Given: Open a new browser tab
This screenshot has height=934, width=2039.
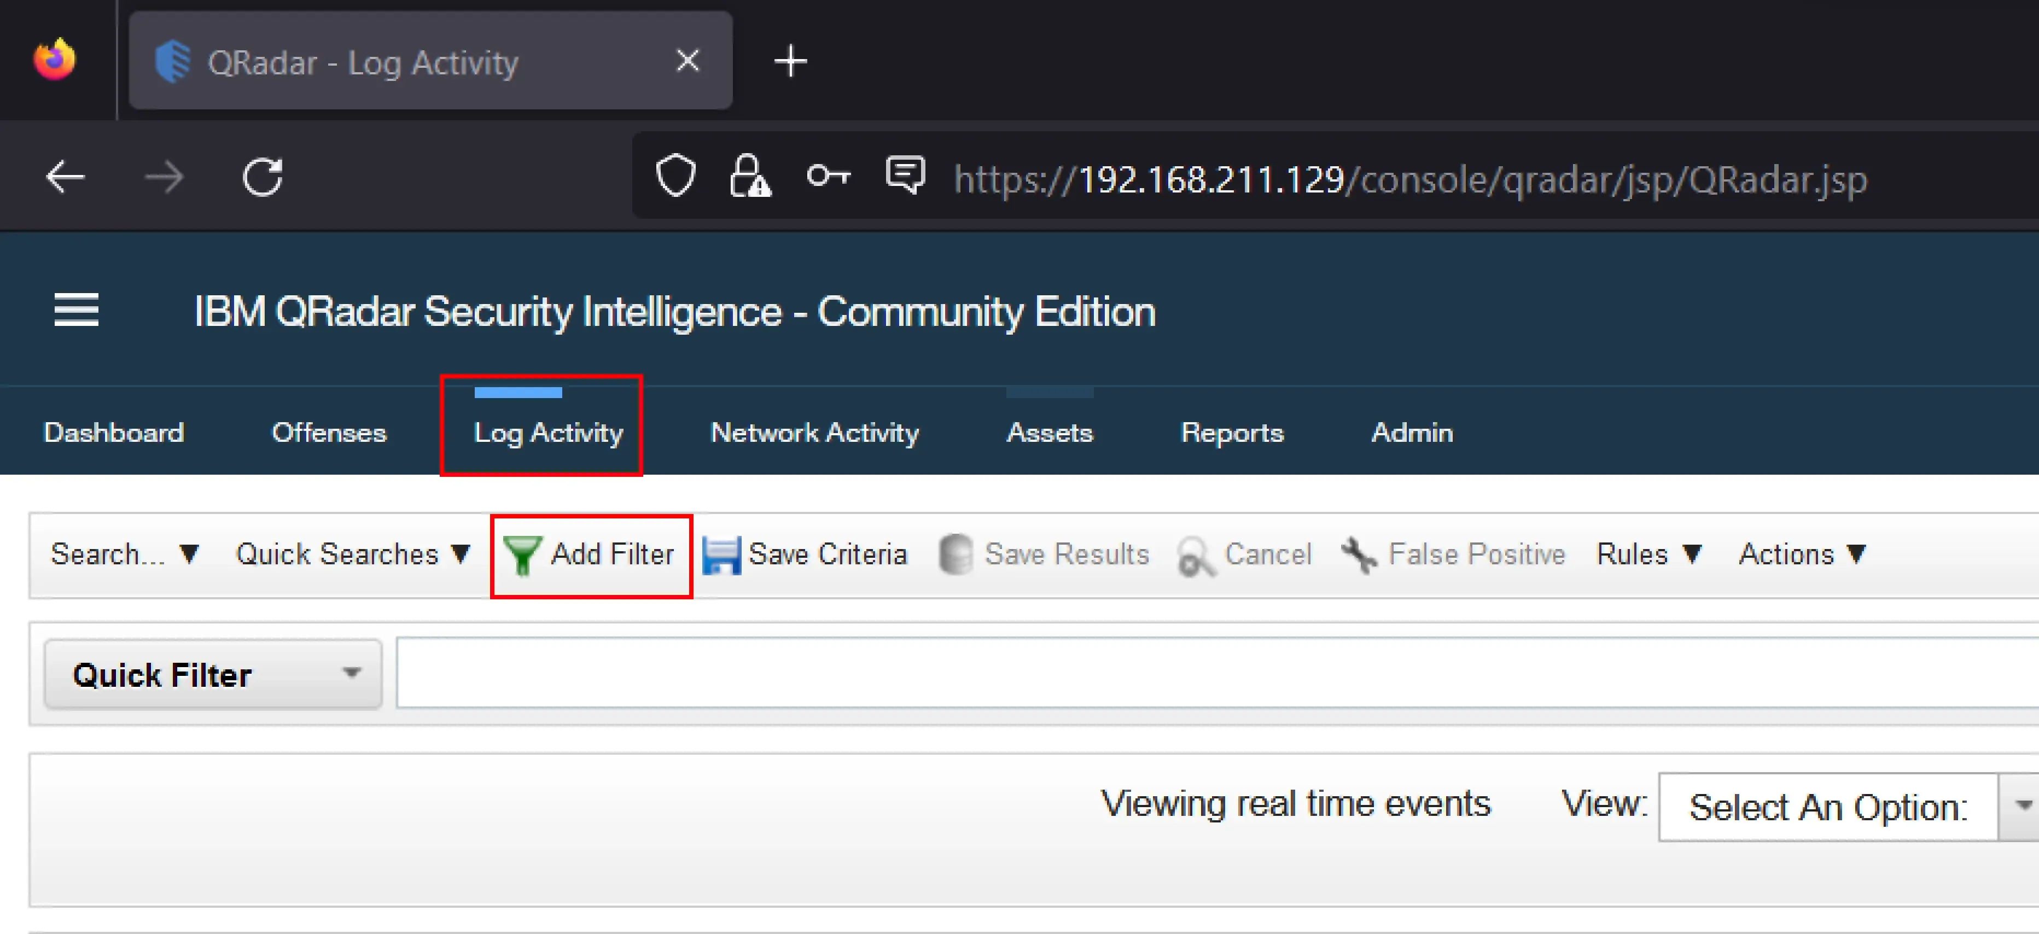Looking at the screenshot, I should 790,61.
